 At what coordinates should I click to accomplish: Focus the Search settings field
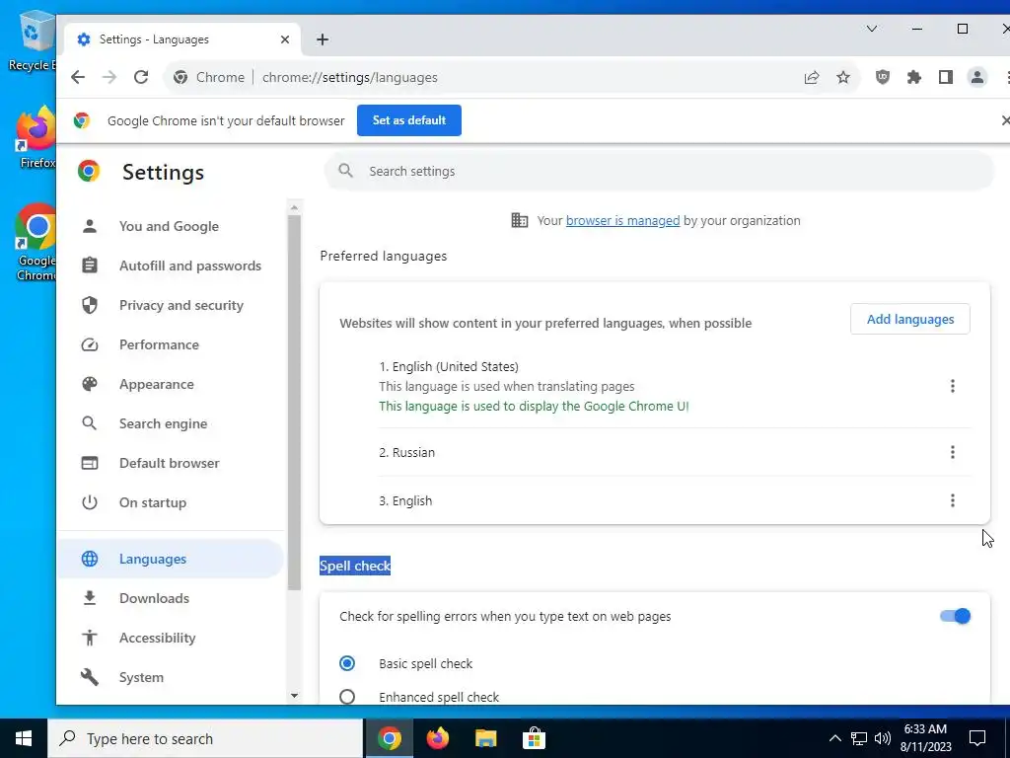pos(659,172)
